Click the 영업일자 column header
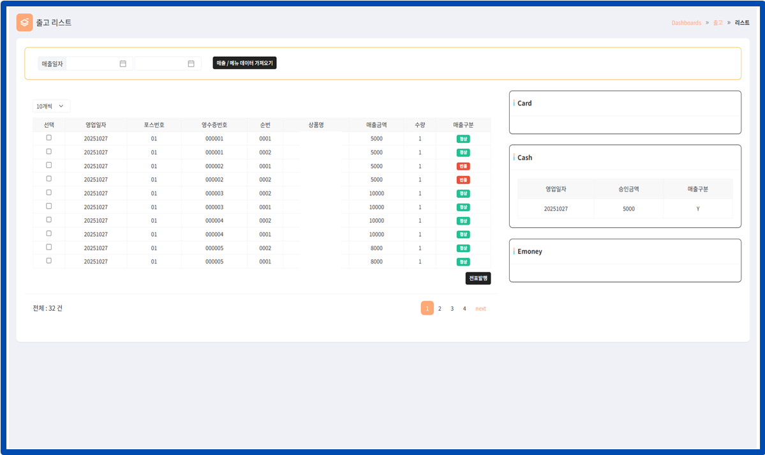The width and height of the screenshot is (765, 455). pos(96,125)
